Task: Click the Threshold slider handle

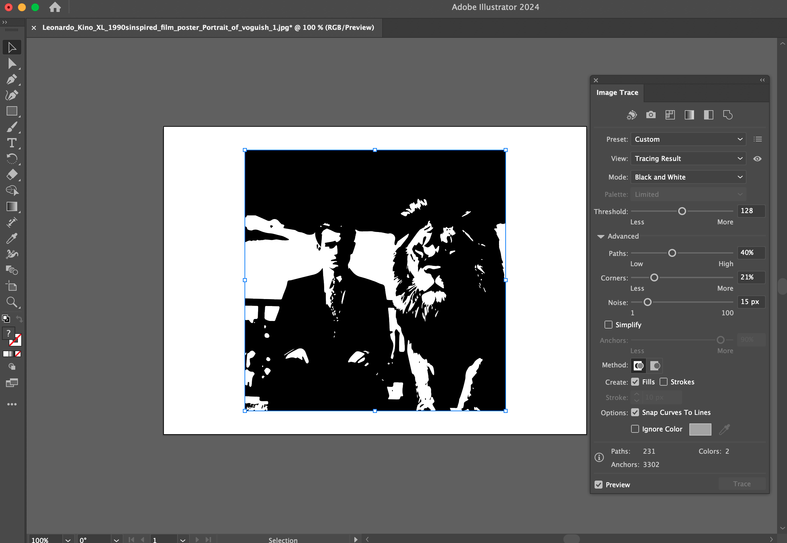Action: coord(682,211)
